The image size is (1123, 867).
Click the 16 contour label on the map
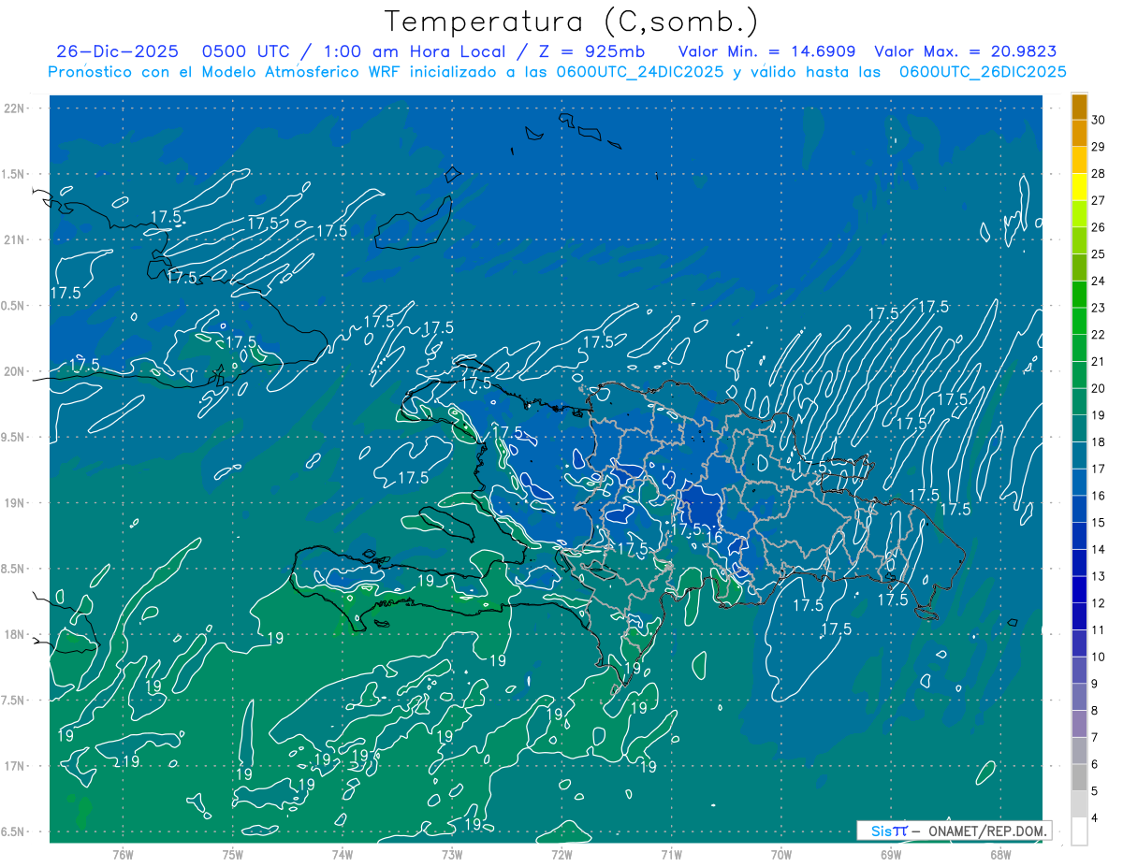713,538
